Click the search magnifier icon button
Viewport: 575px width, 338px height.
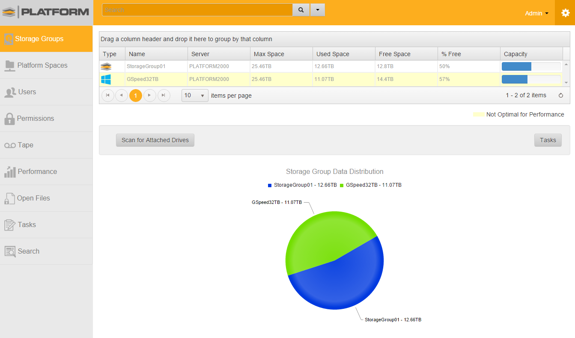click(301, 10)
